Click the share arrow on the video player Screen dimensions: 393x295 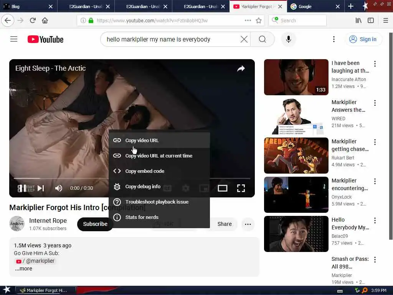click(x=241, y=68)
